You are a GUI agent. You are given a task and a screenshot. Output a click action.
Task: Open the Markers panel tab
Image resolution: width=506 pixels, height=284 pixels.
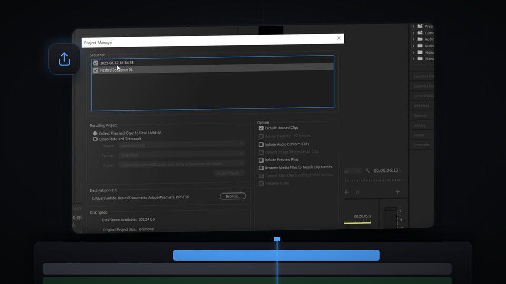(x=420, y=115)
